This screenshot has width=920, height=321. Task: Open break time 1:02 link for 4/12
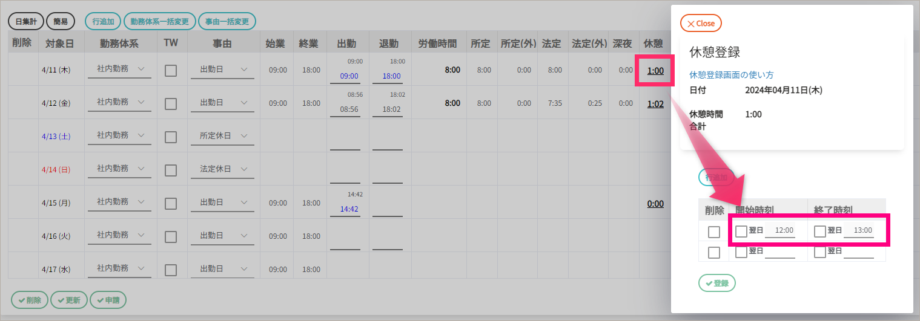[655, 104]
